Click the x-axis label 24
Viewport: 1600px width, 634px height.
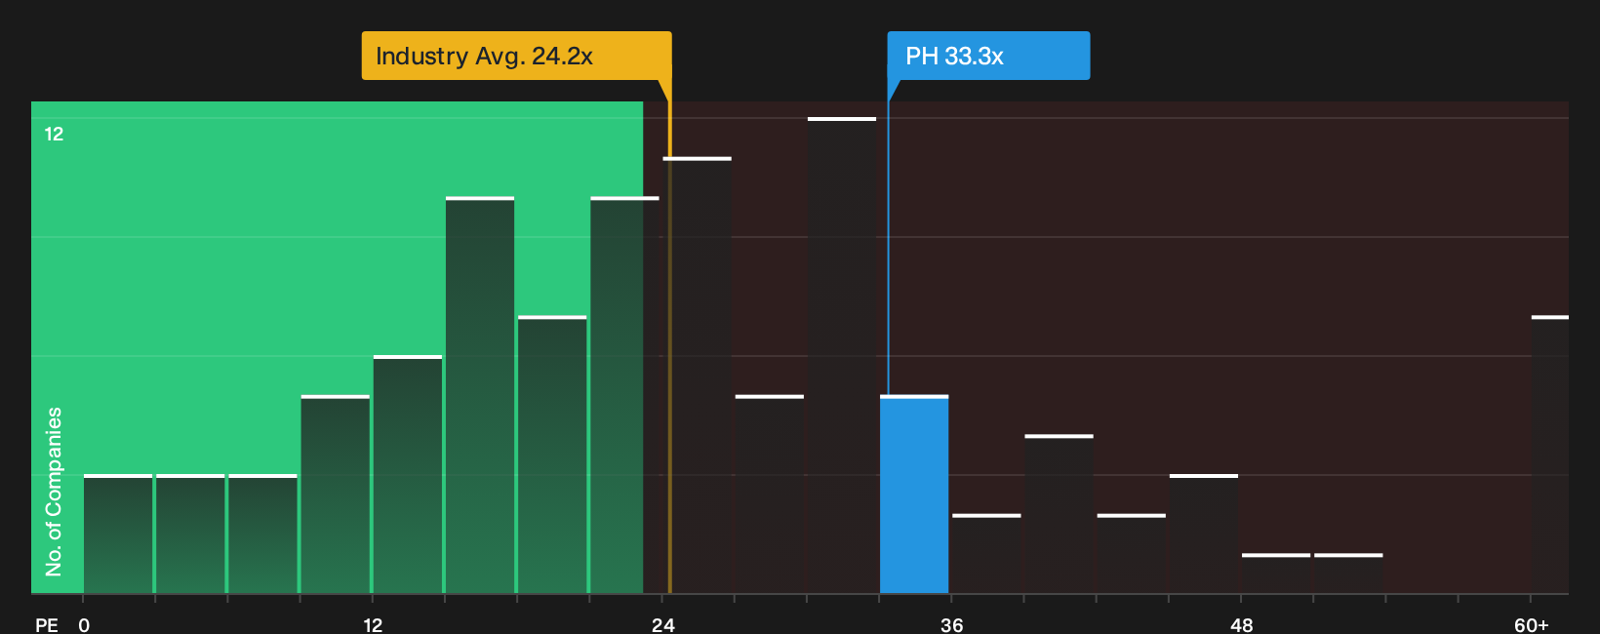tap(662, 624)
